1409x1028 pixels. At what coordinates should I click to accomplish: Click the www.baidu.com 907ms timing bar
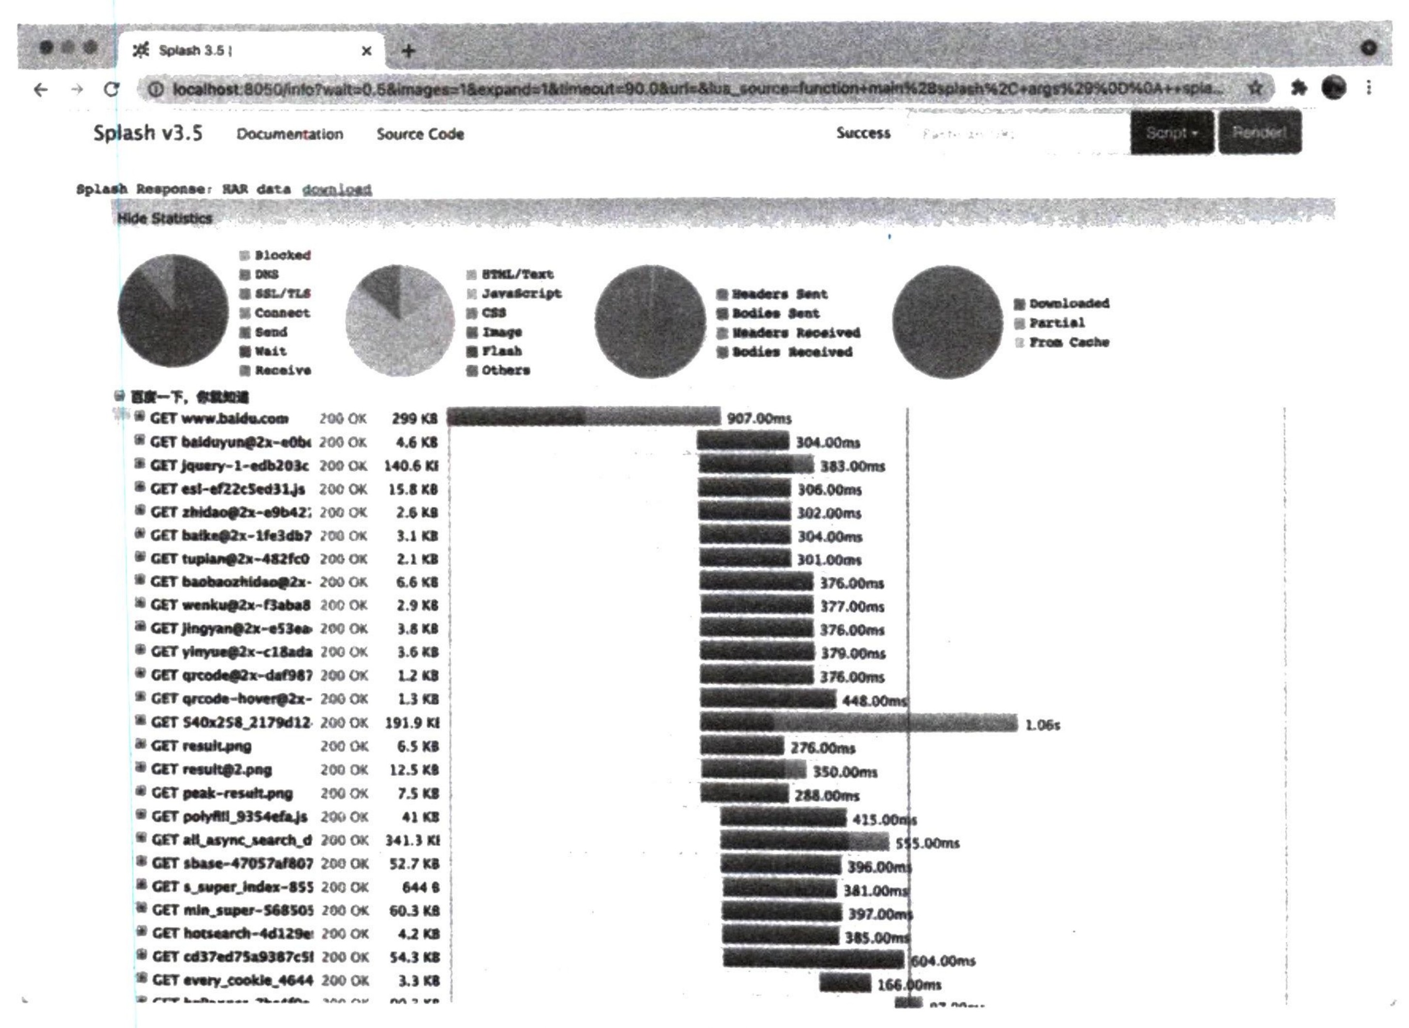coord(583,416)
